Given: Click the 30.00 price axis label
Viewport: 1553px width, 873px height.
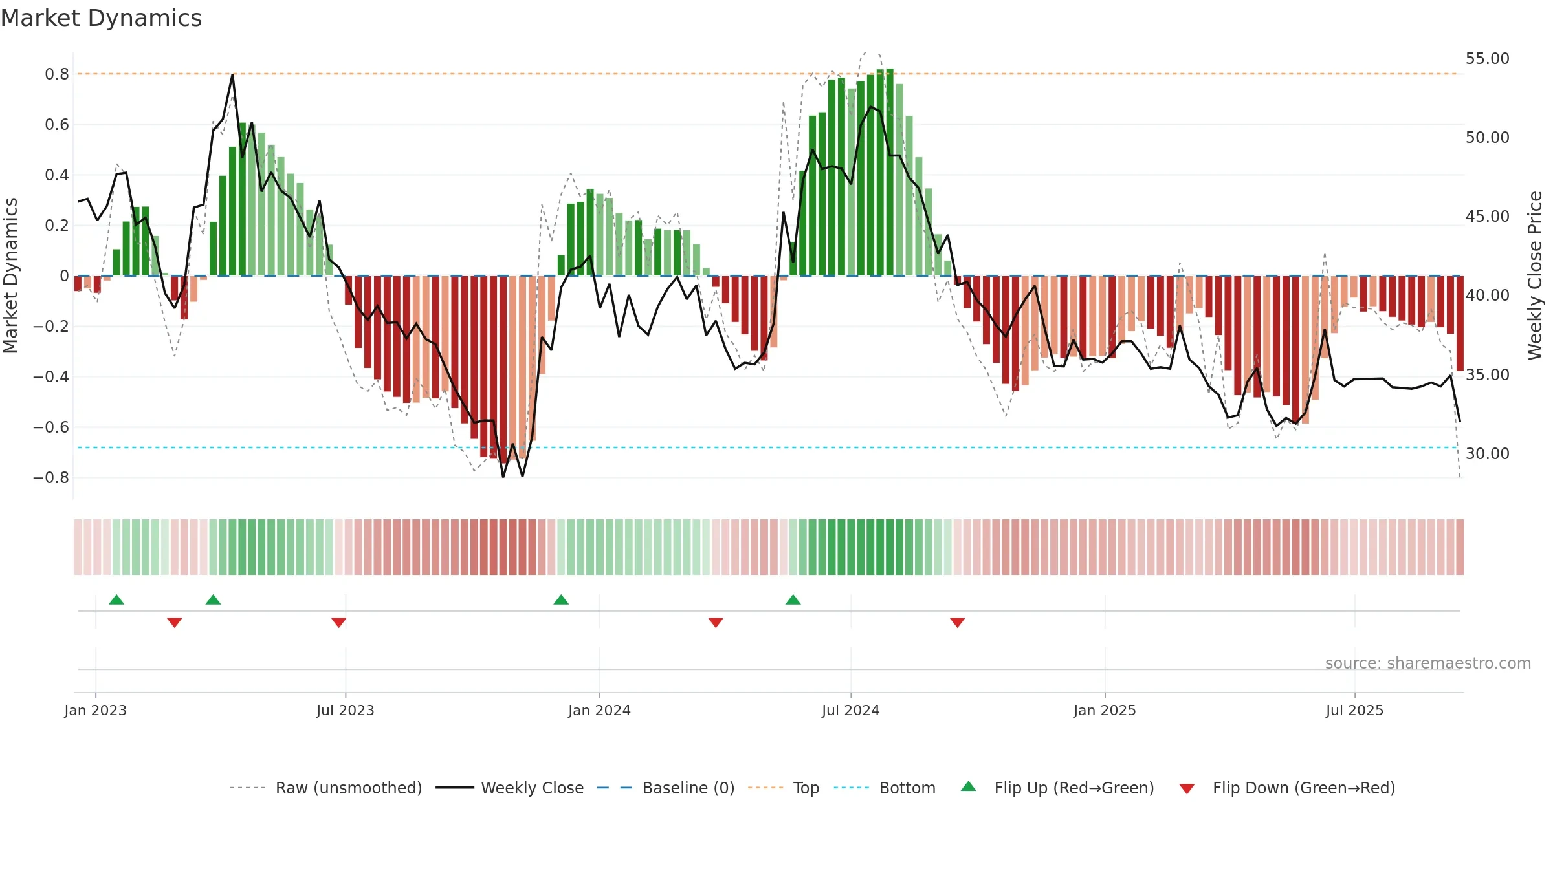Looking at the screenshot, I should (x=1488, y=454).
